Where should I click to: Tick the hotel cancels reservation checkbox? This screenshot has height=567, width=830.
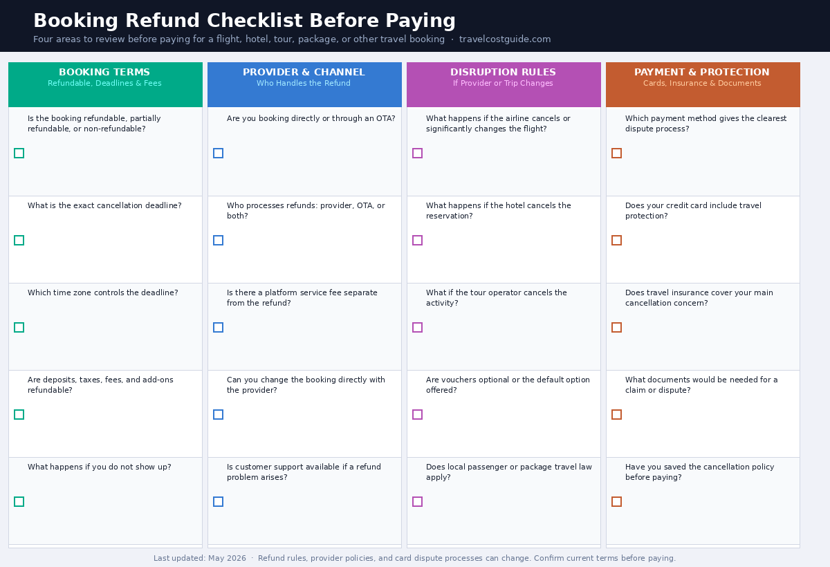(x=417, y=241)
